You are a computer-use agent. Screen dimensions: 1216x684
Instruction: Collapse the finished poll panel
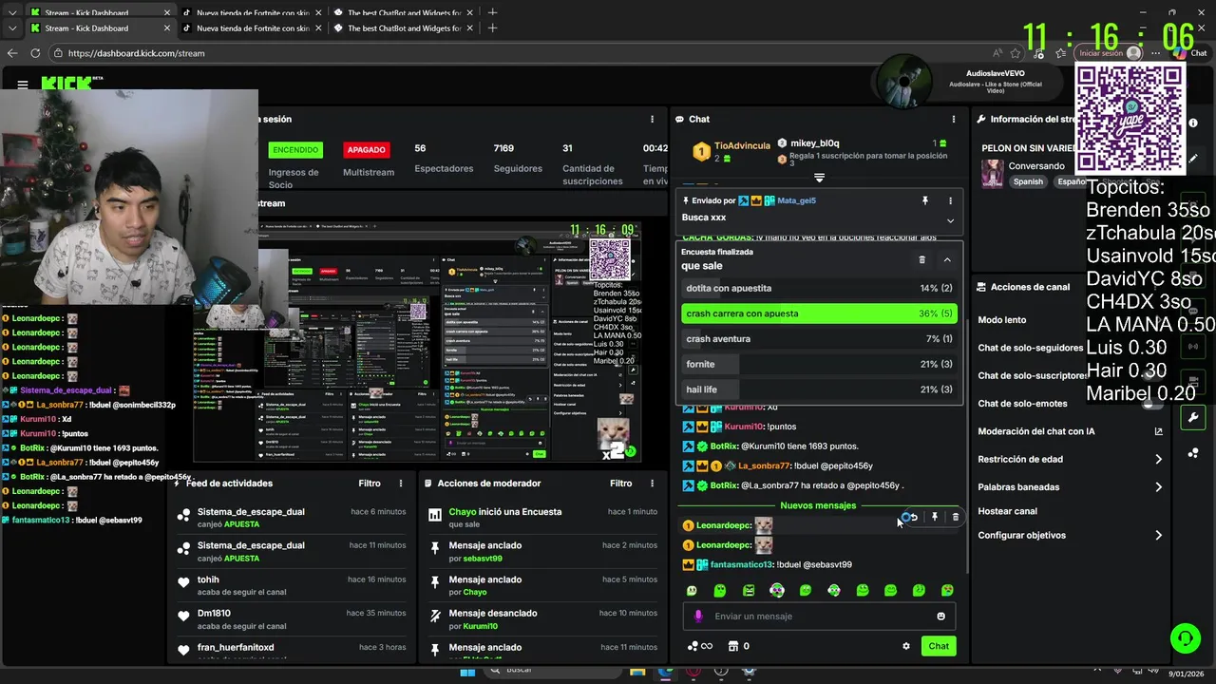pos(947,259)
